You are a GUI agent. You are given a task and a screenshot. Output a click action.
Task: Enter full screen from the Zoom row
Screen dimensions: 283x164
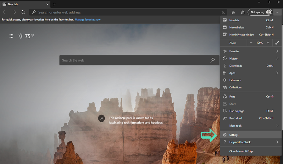(277, 43)
